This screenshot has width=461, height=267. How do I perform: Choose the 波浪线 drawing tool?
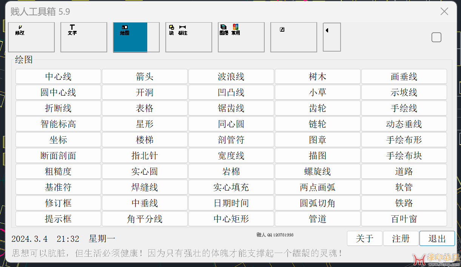231,76
